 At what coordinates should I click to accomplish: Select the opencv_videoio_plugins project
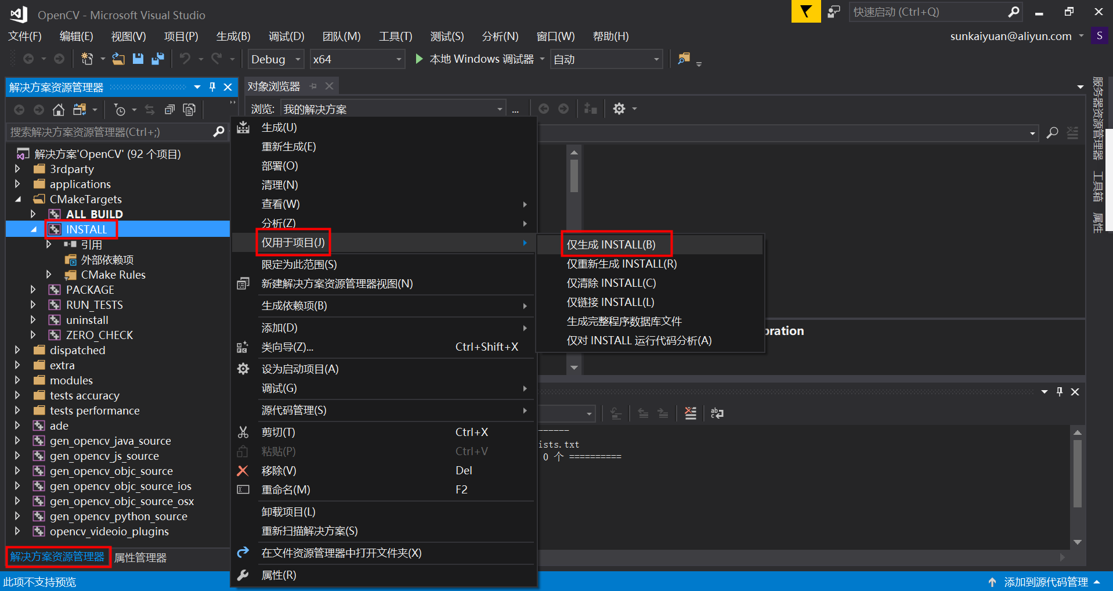(109, 531)
